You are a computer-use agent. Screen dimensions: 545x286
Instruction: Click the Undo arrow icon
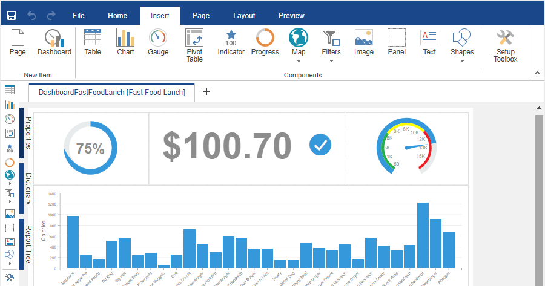coord(31,16)
